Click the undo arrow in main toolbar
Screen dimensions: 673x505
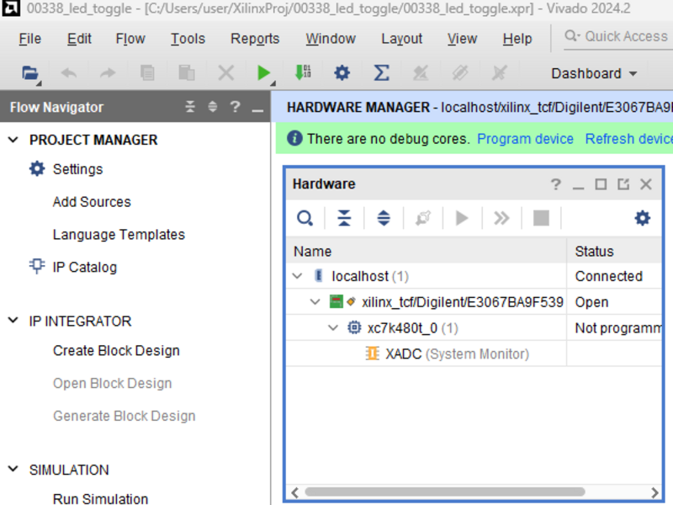69,73
